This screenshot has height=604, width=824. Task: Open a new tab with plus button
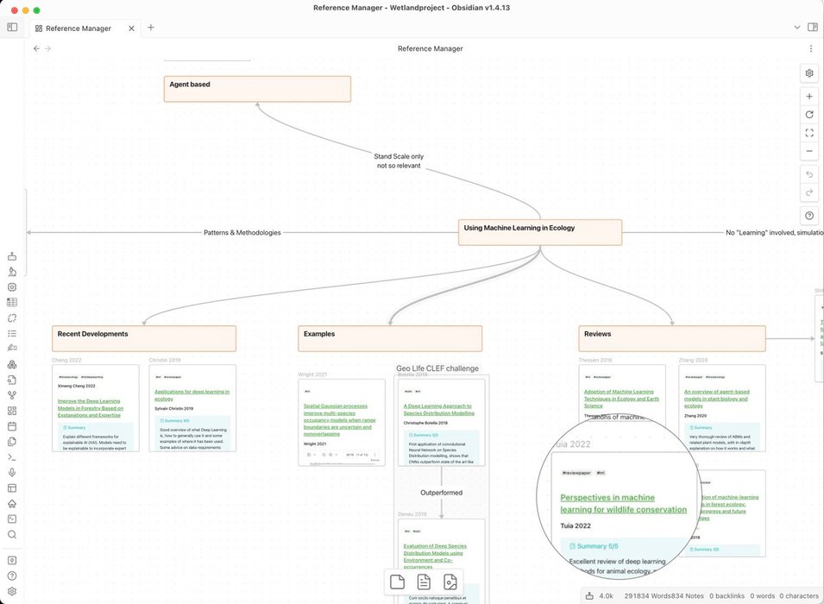pos(151,28)
